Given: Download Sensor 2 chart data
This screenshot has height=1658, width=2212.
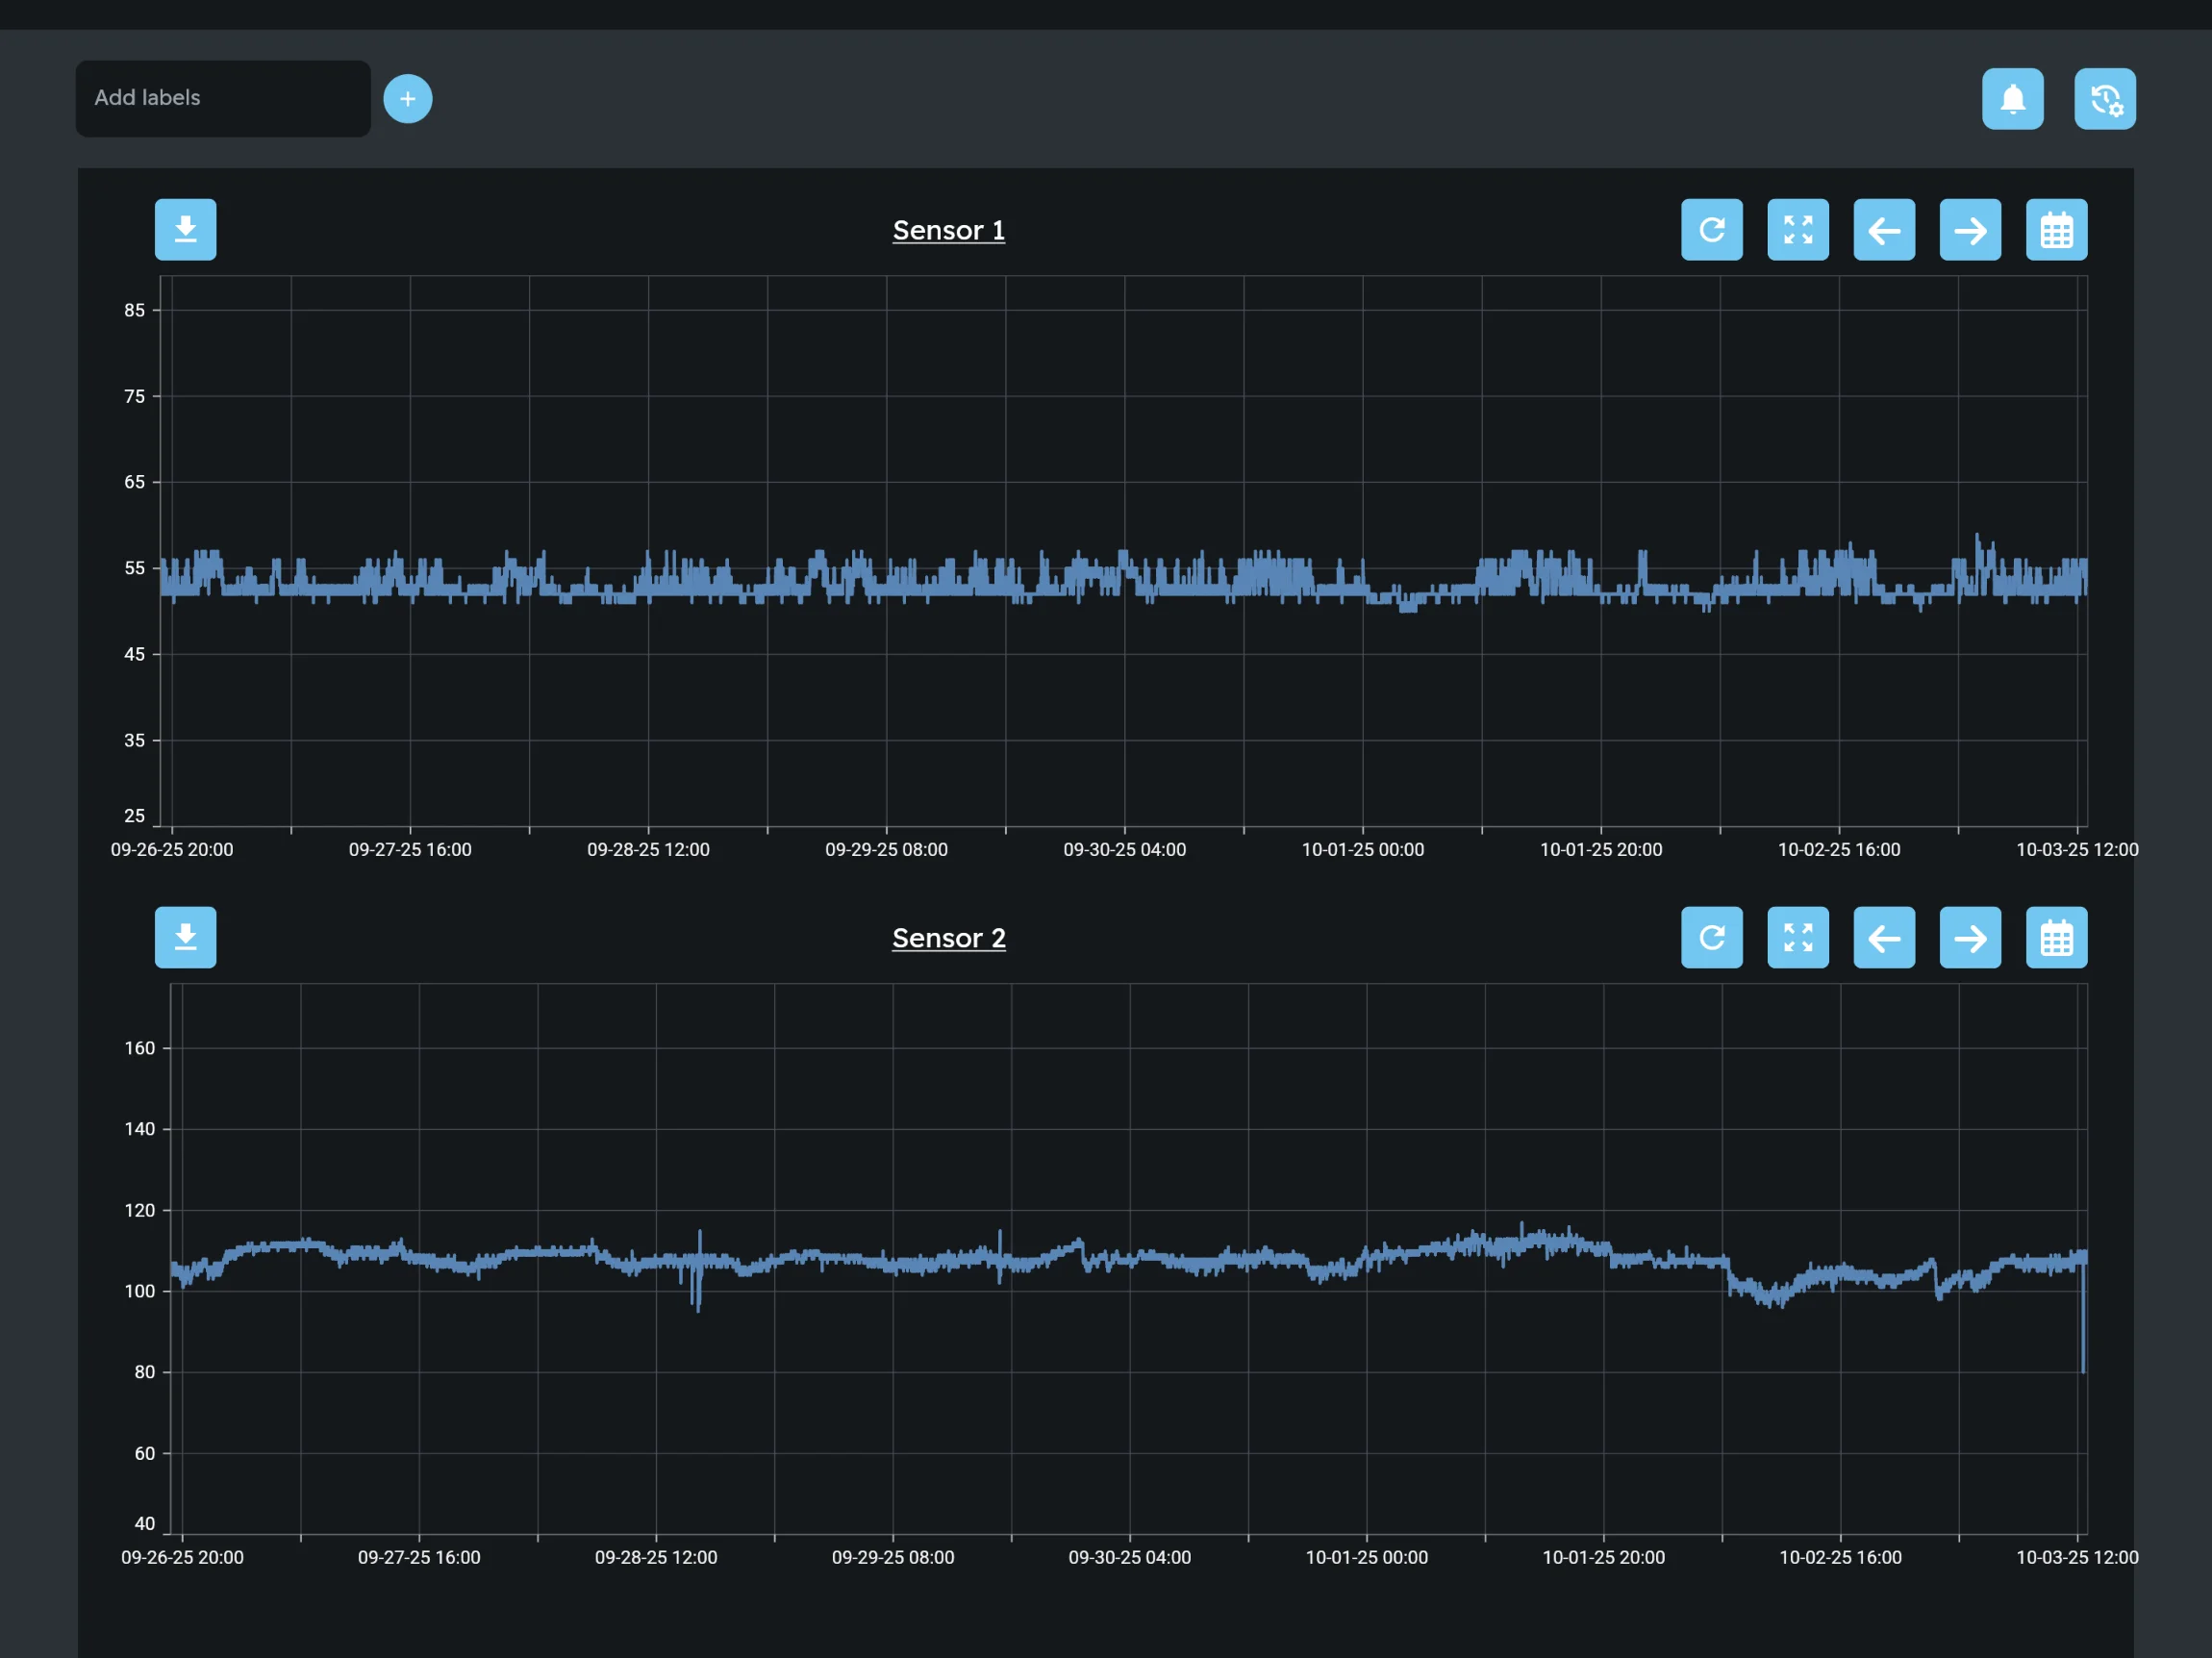Looking at the screenshot, I should click(186, 937).
